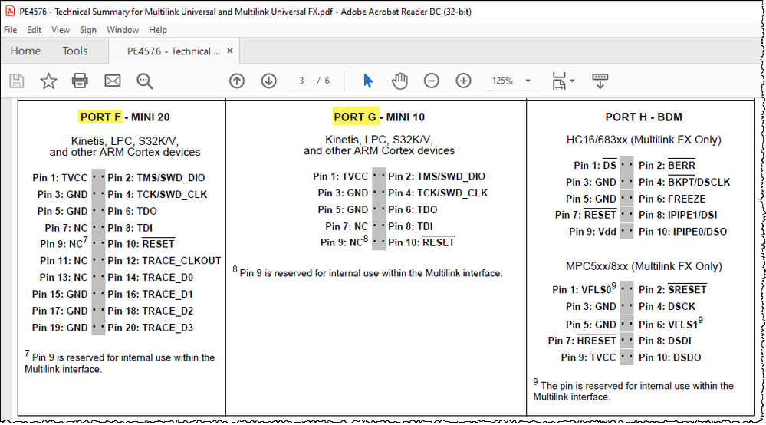This screenshot has width=766, height=425.
Task: Open the 125% zoom level dropdown
Action: (511, 81)
